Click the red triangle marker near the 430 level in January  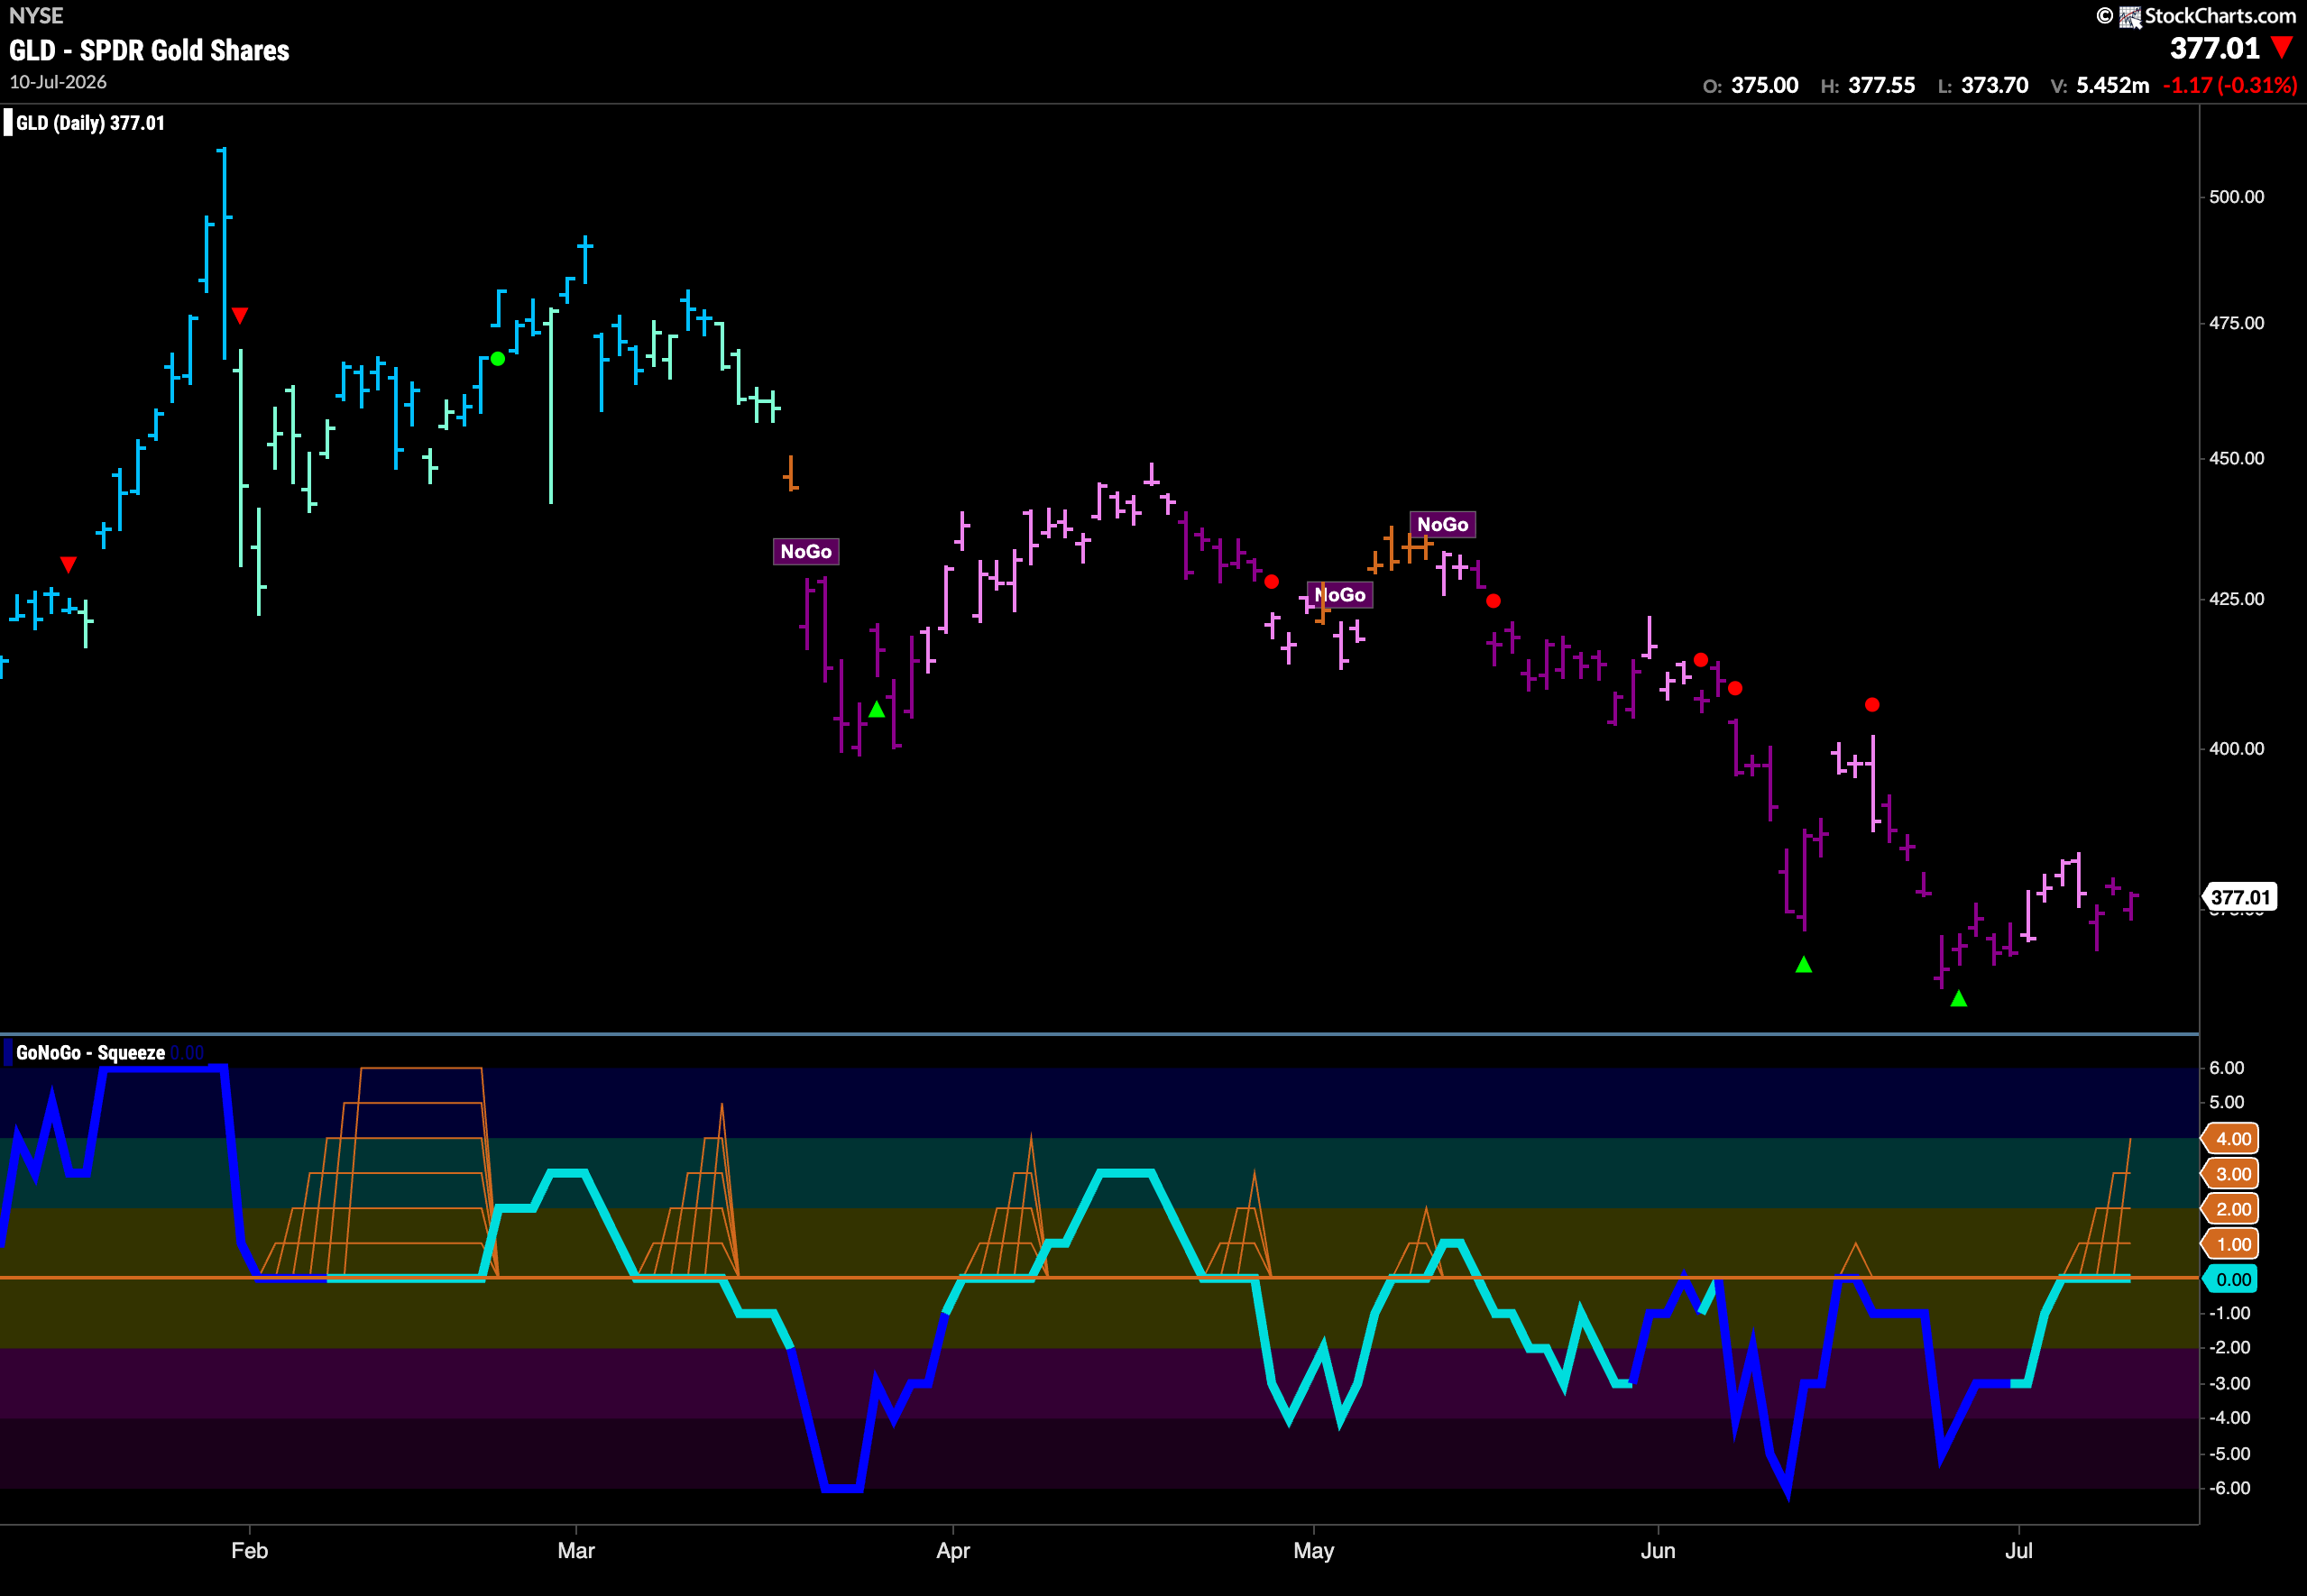tap(68, 565)
